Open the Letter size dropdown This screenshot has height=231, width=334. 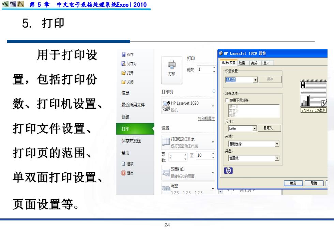[x=255, y=128]
